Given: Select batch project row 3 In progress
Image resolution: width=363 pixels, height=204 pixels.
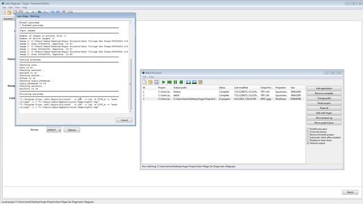Looking at the screenshot, I should [x=223, y=99].
